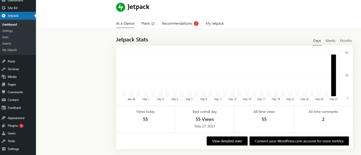Click the Views today label
Viewport: 361px width, 155px height.
click(x=146, y=112)
